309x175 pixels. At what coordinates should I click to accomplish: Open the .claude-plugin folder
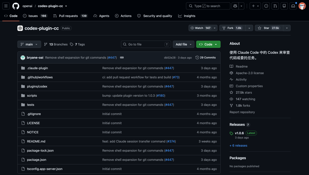[37, 68]
